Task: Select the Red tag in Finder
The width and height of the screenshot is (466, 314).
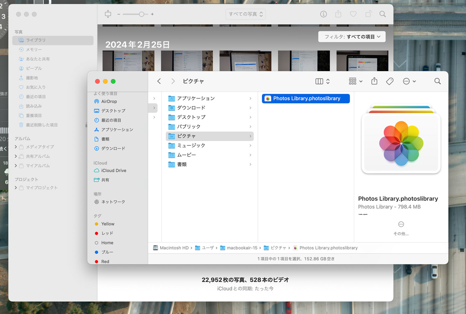Action: tap(105, 261)
